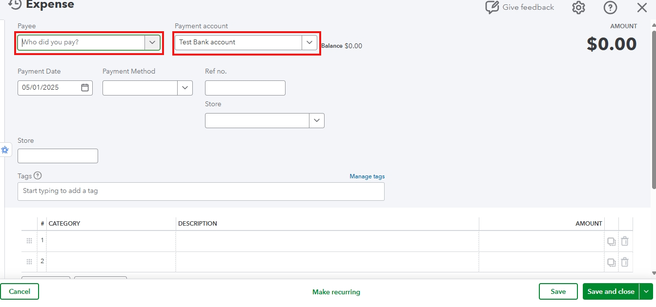Select the Test Bank account payment field
The image size is (656, 307).
(x=238, y=42)
